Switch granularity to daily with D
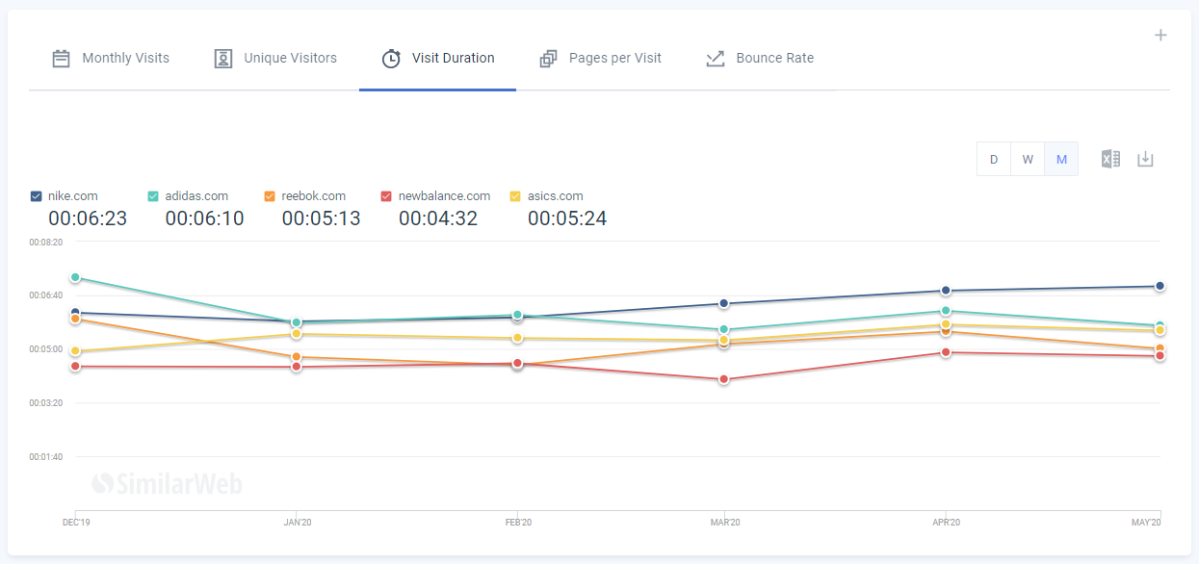1199x564 pixels. coord(994,159)
